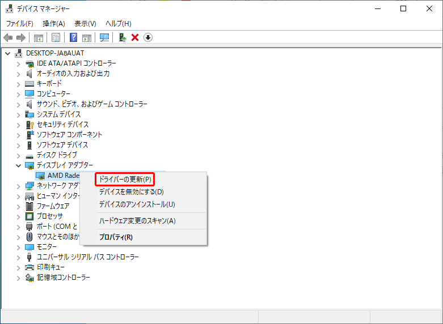Collapse ディスプレイ アダプター node
Screen dimensions: 443x324
coord(18,165)
